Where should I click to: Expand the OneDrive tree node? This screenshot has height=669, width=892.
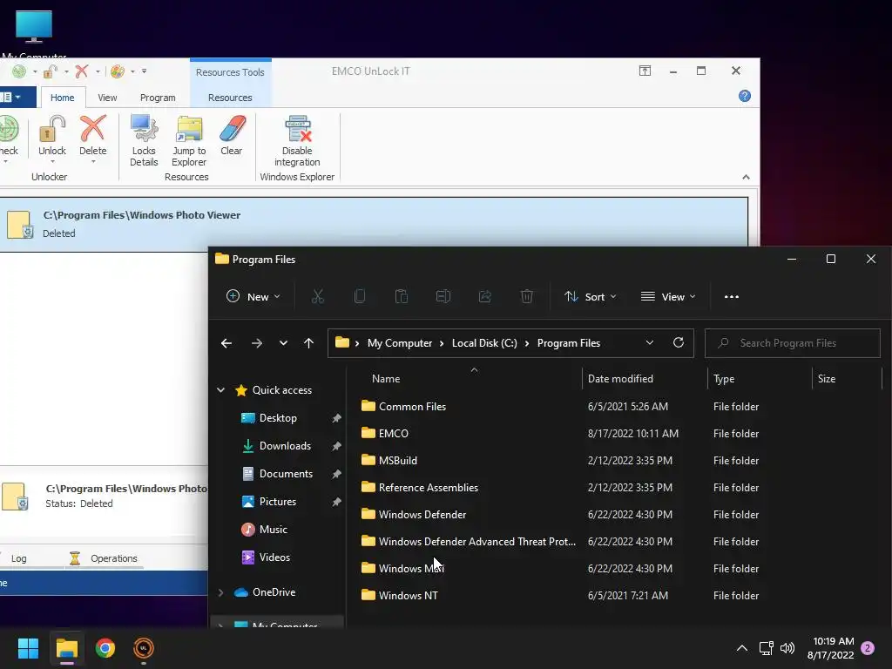220,592
